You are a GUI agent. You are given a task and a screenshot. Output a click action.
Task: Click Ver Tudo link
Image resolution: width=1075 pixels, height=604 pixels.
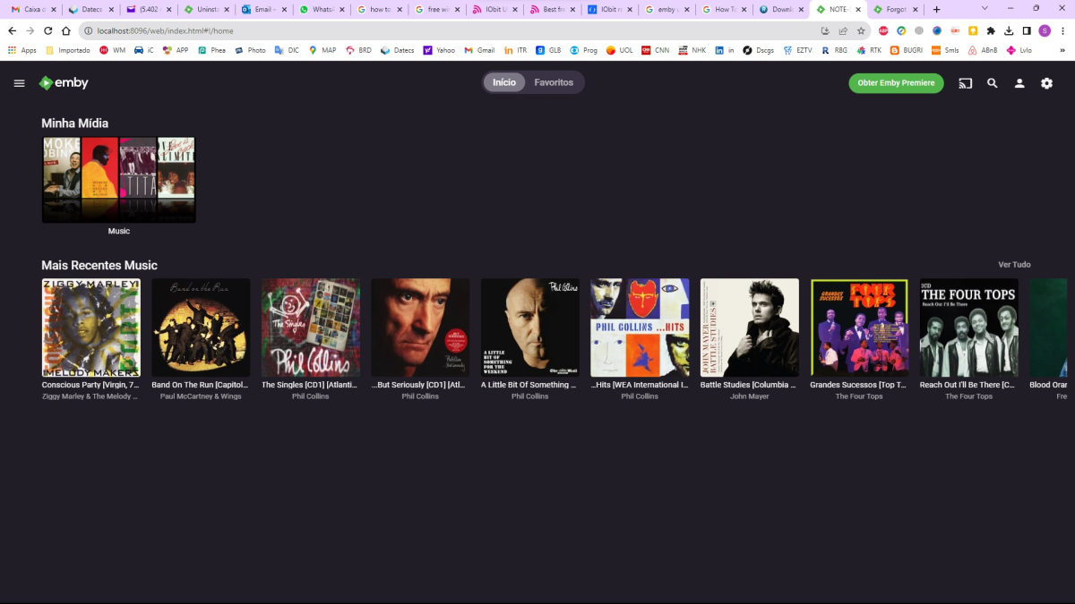(x=1014, y=265)
